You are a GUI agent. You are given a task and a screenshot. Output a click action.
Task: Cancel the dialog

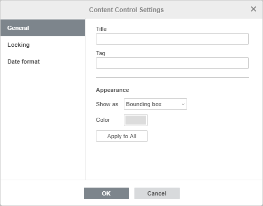point(157,193)
